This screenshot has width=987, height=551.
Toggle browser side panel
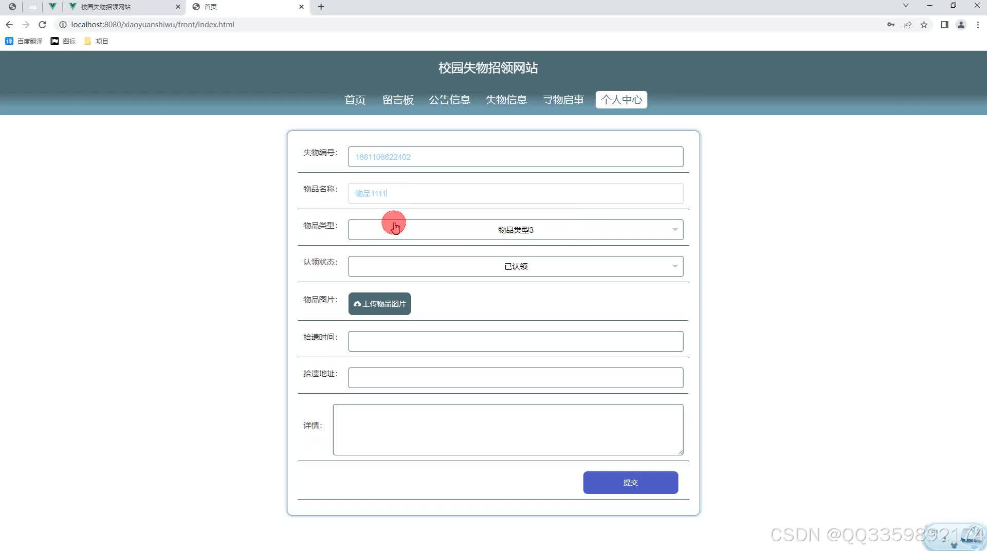pos(944,25)
